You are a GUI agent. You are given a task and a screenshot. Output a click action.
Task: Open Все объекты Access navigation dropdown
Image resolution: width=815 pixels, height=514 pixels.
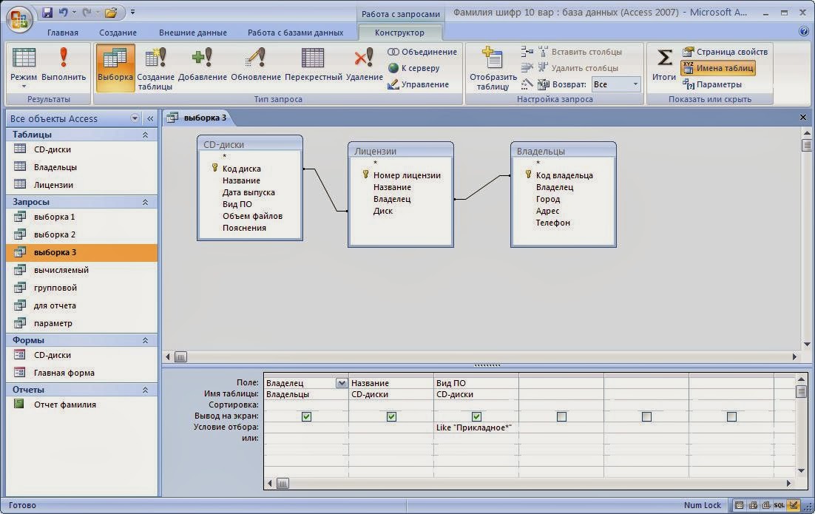click(135, 118)
